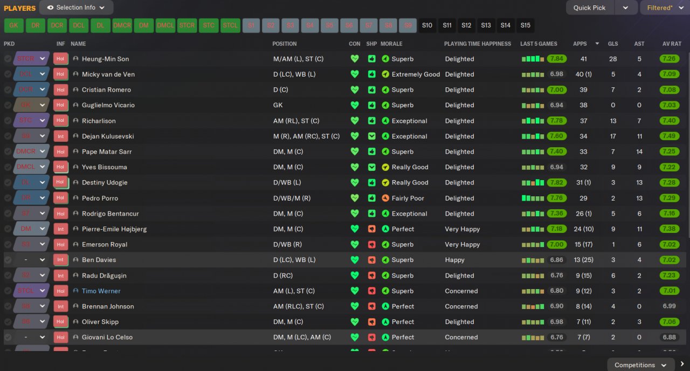
Task: Toggle the pick checkmark for Micky van de Ven
Action: pyautogui.click(x=8, y=74)
